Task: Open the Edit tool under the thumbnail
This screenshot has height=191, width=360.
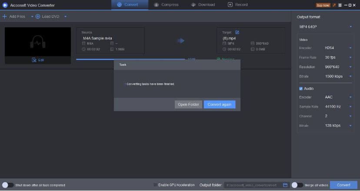Action: (38, 60)
